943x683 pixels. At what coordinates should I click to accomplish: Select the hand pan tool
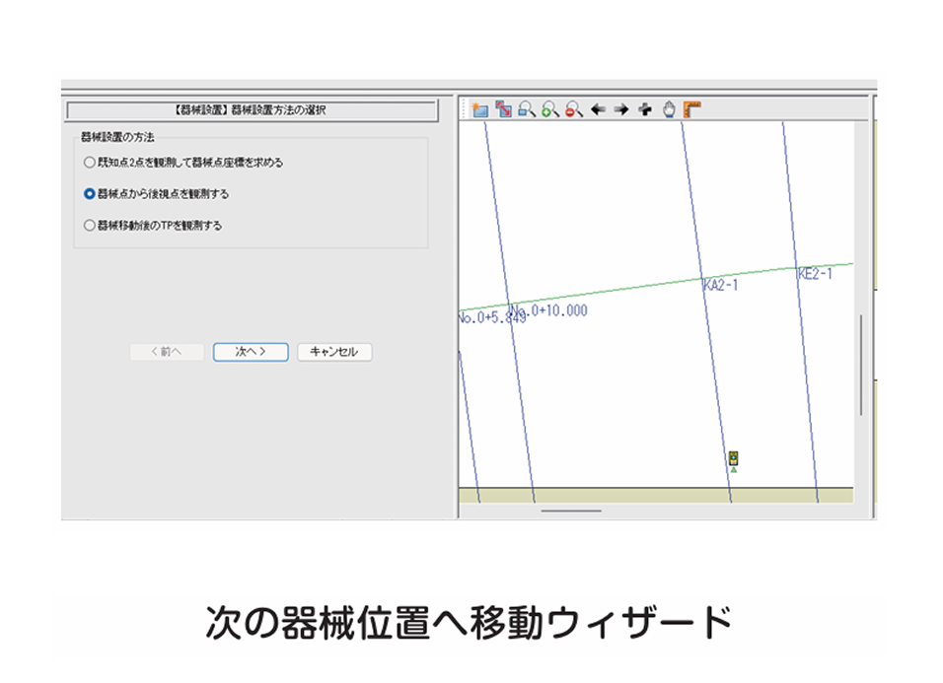(669, 109)
